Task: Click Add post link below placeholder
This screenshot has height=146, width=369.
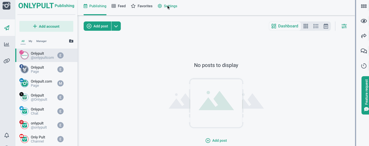Action: tap(216, 141)
